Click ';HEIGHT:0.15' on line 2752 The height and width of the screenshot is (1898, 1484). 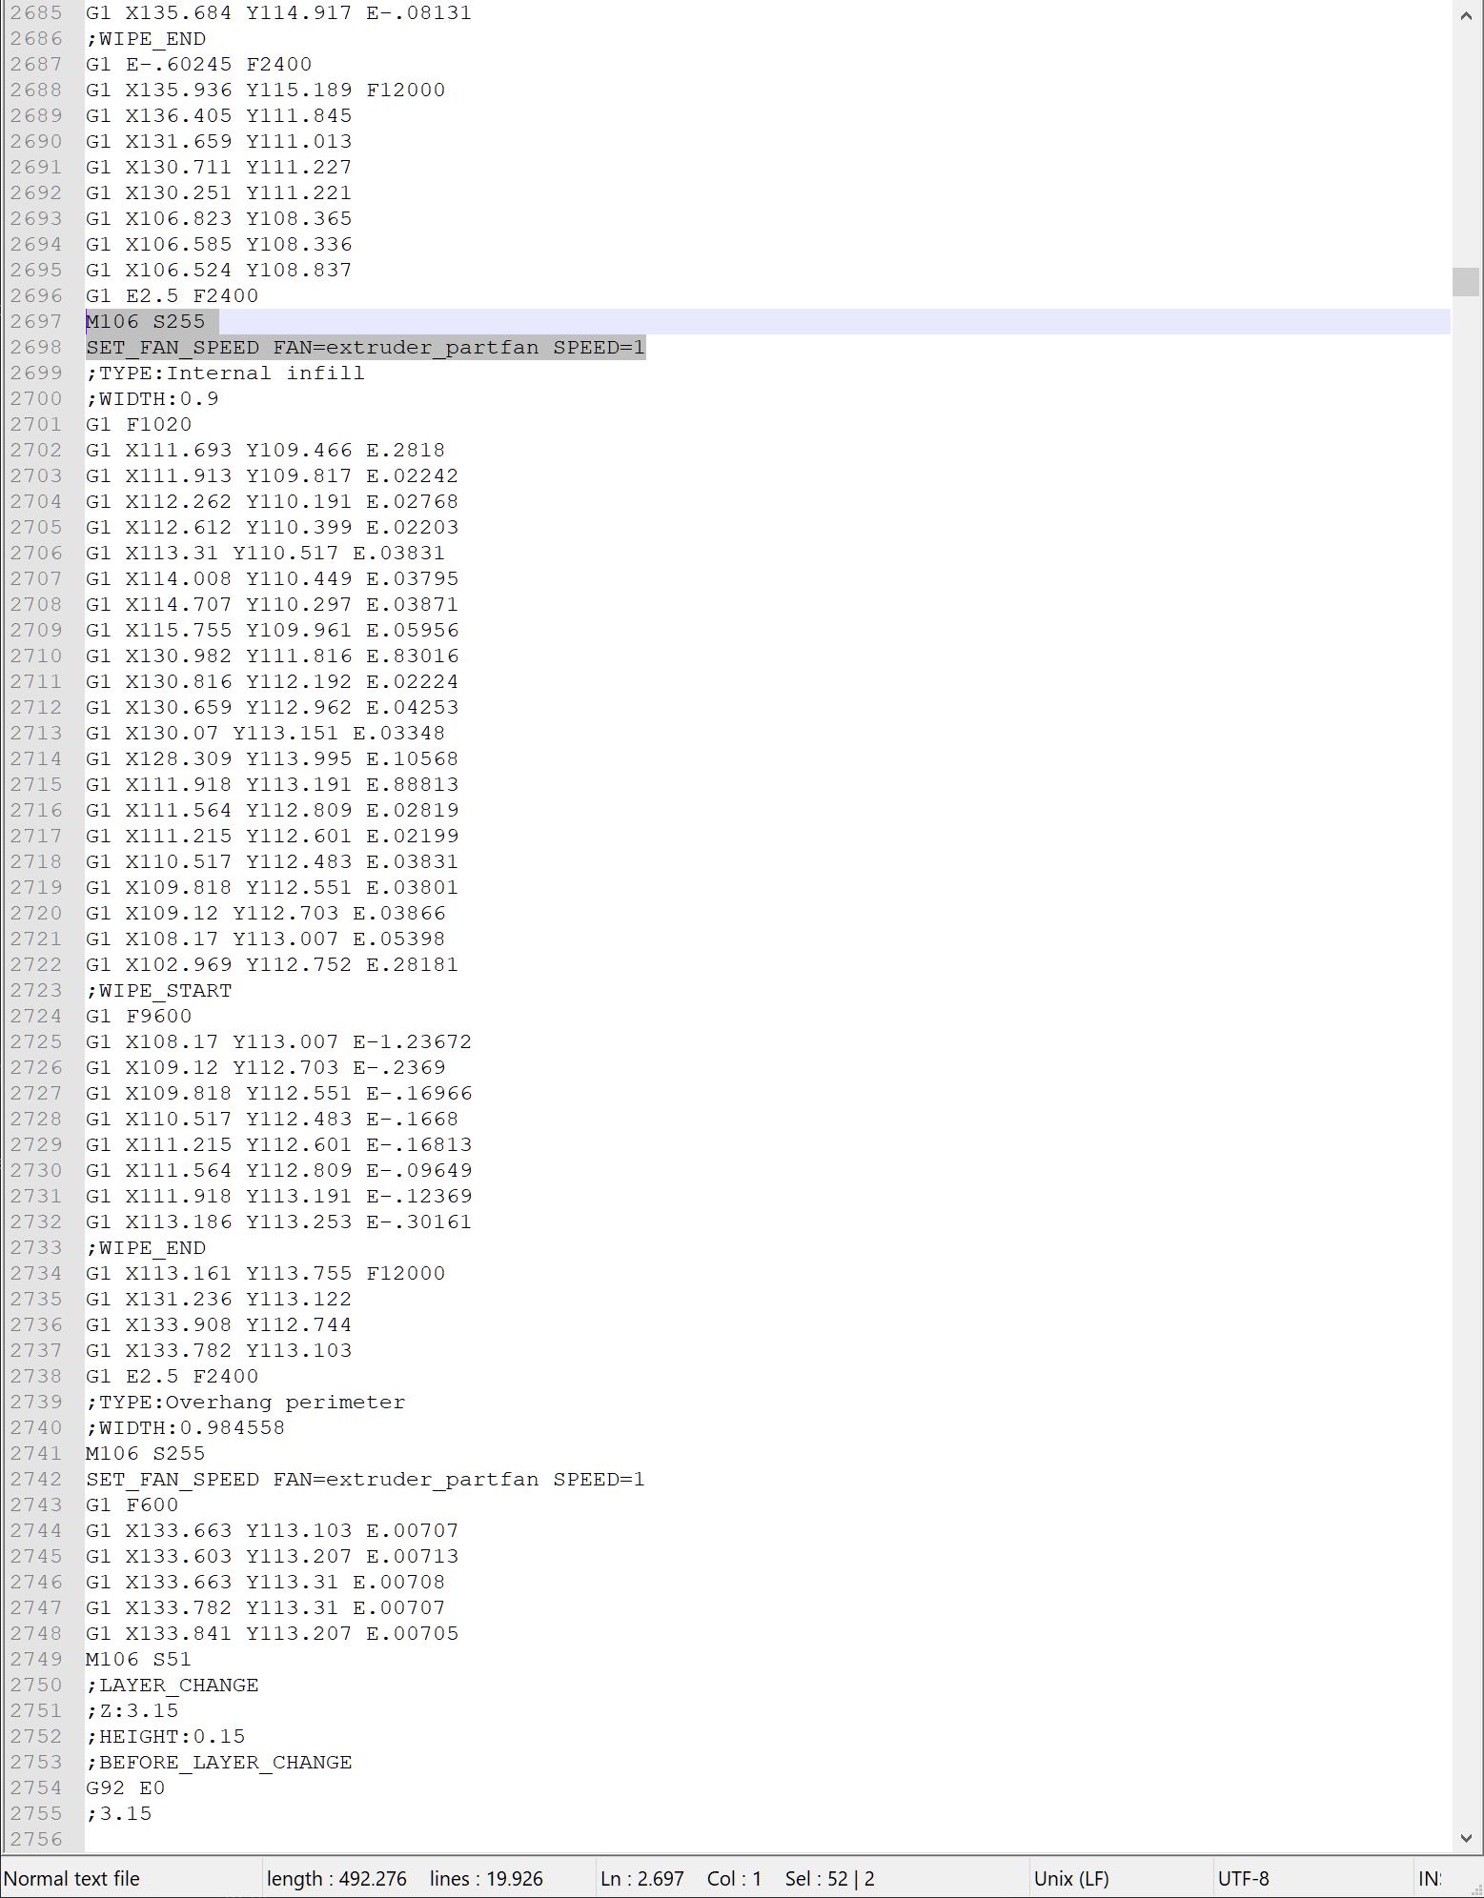point(165,1736)
